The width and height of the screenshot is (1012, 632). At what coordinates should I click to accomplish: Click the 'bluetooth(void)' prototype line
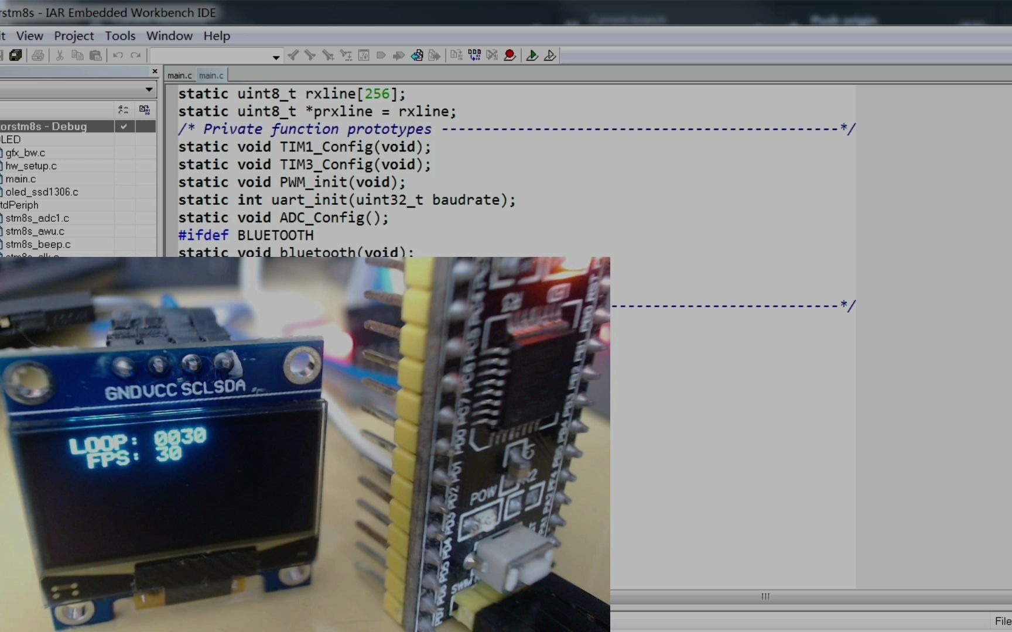296,252
